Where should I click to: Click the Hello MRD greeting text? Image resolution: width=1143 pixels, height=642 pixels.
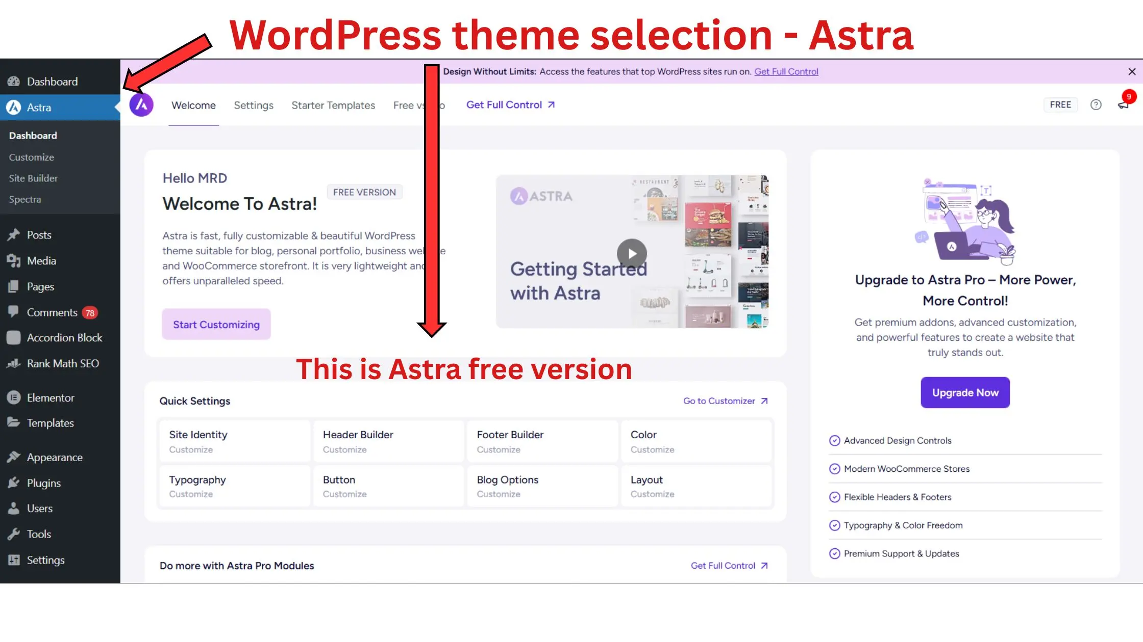[x=195, y=178]
